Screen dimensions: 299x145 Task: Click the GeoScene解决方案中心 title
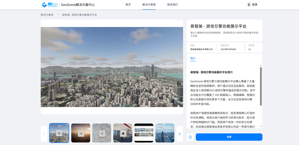click(x=78, y=5)
